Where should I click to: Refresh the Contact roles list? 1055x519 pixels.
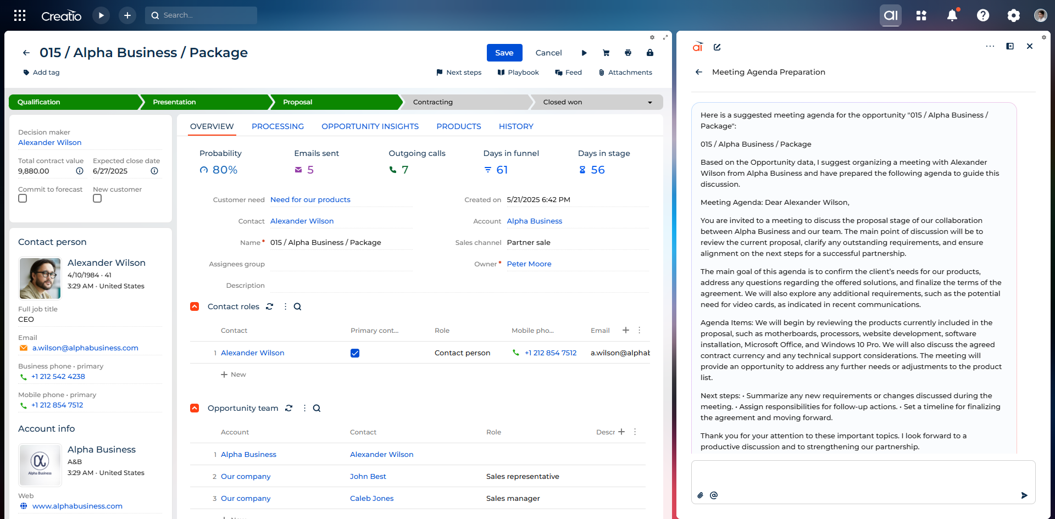click(269, 306)
